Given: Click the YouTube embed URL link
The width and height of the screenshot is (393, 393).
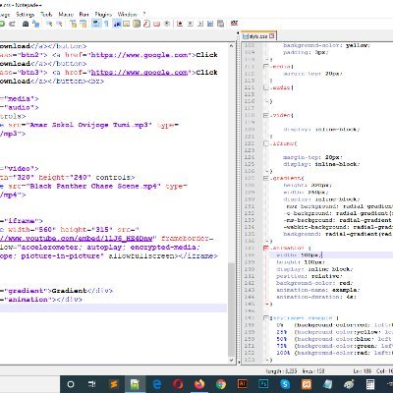Looking at the screenshot, I should pyautogui.click(x=77, y=239).
